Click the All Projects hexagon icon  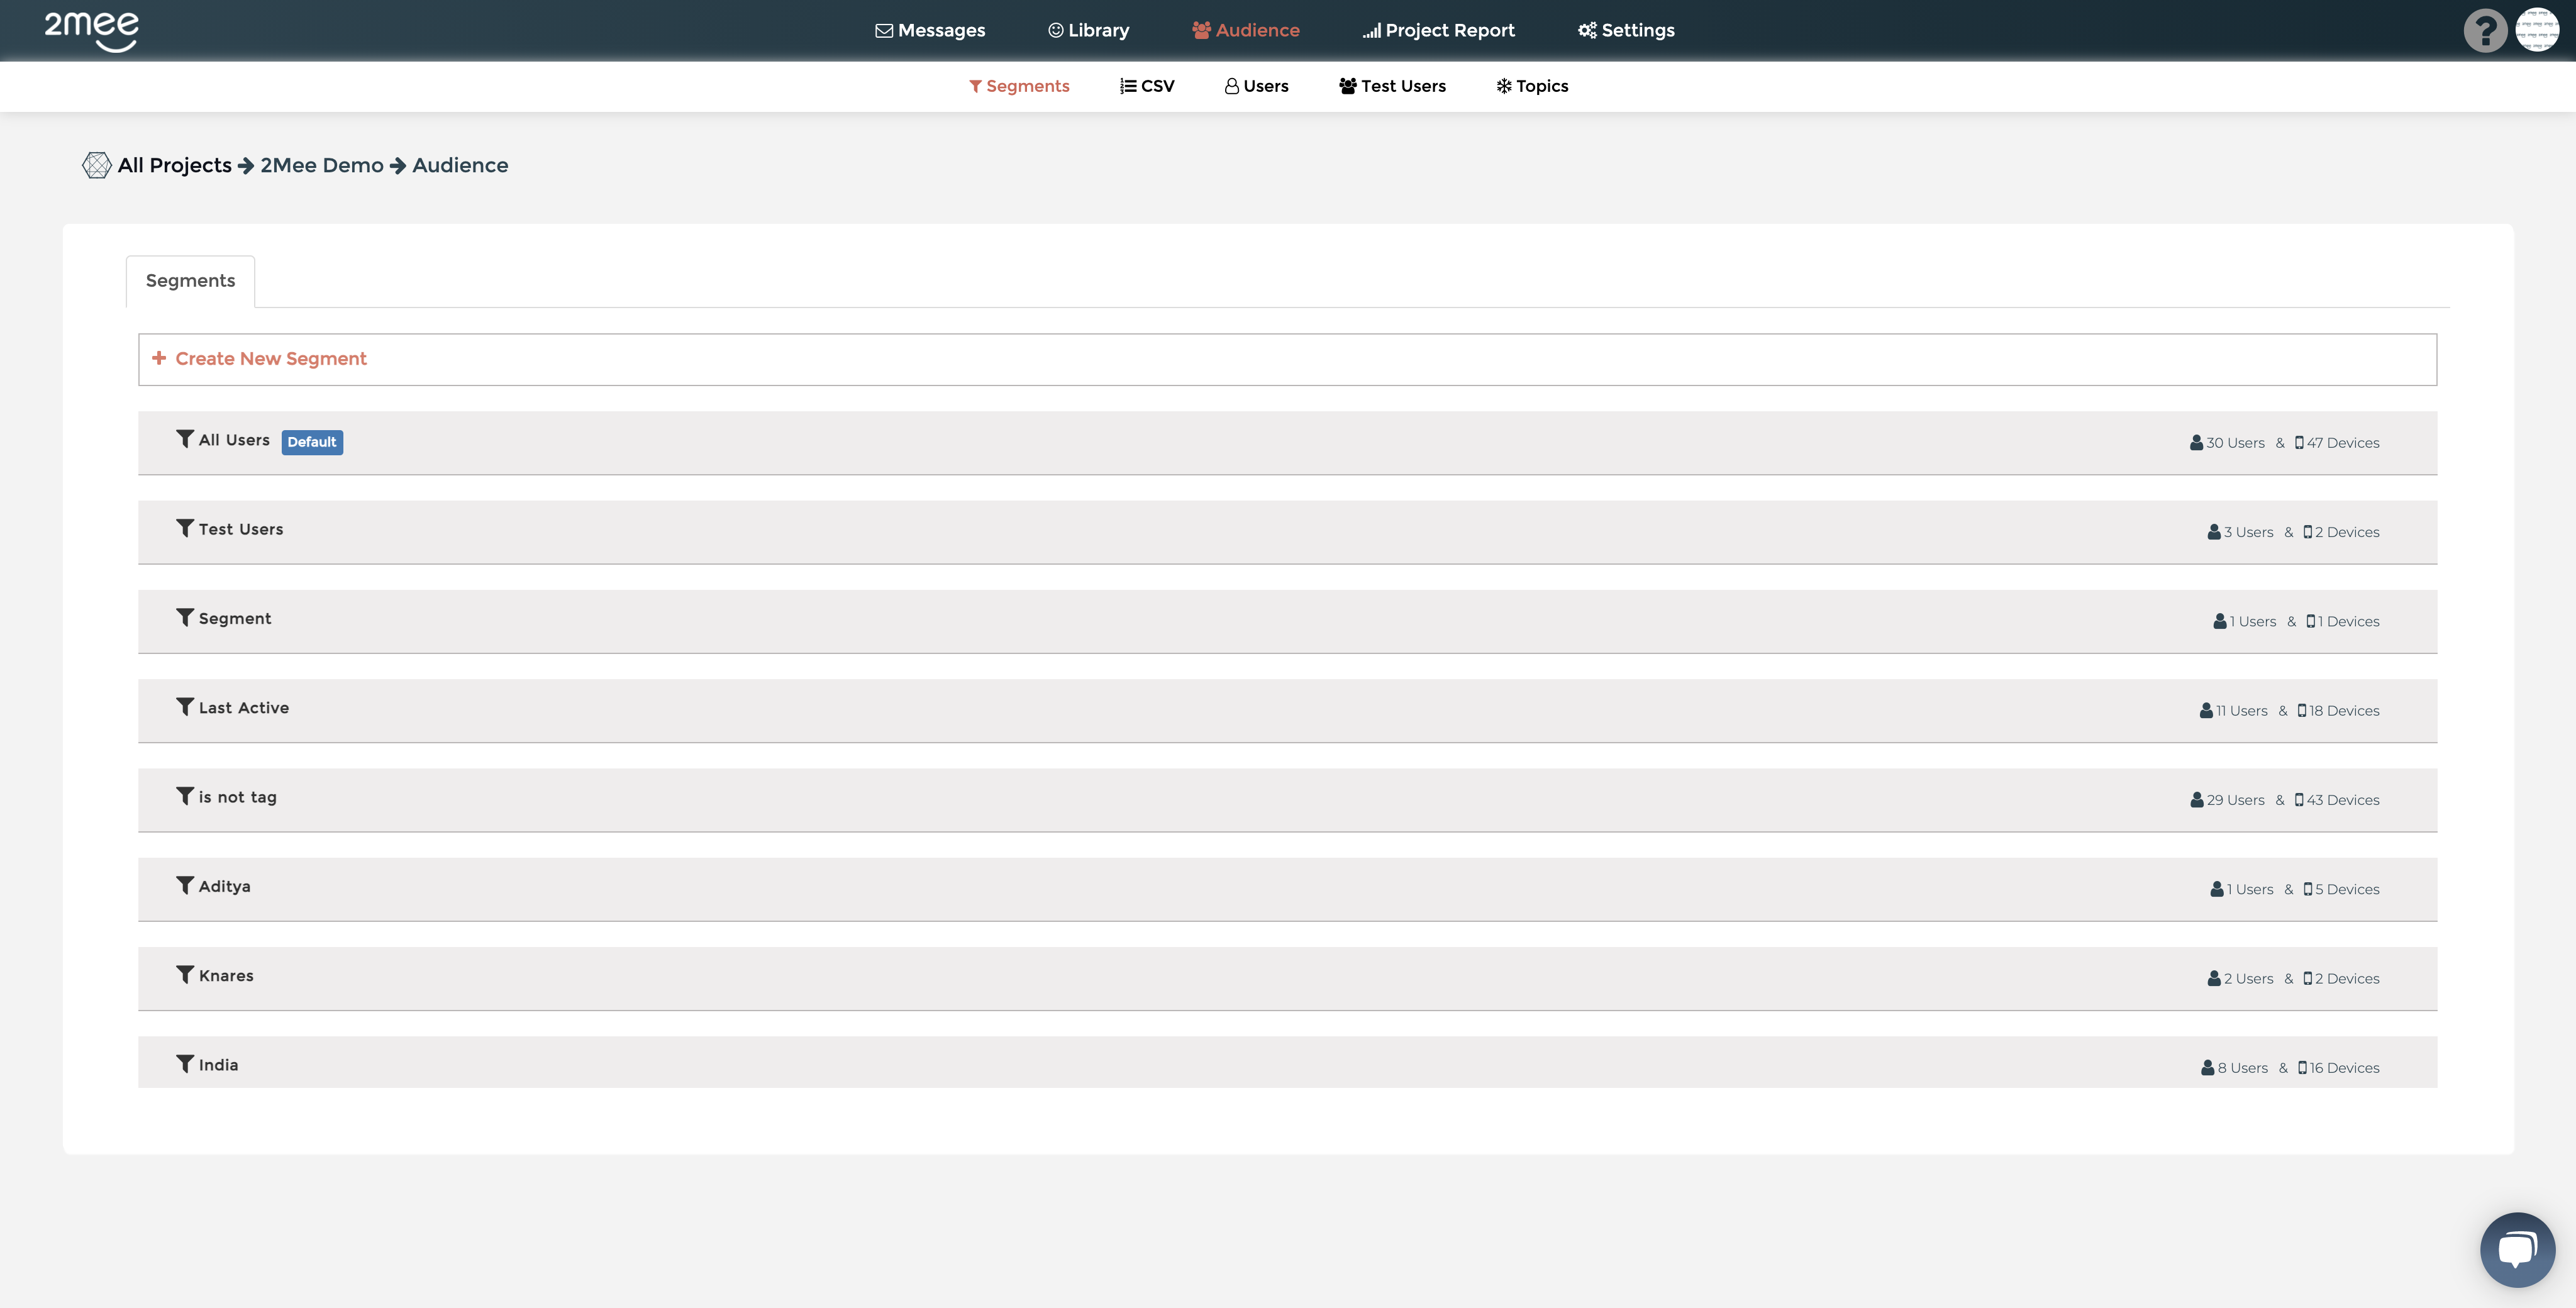[x=96, y=165]
